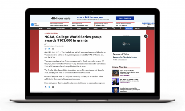The height and width of the screenshot is (111, 185).
Task: Click the envelope icon below the article
Action: pos(53,87)
